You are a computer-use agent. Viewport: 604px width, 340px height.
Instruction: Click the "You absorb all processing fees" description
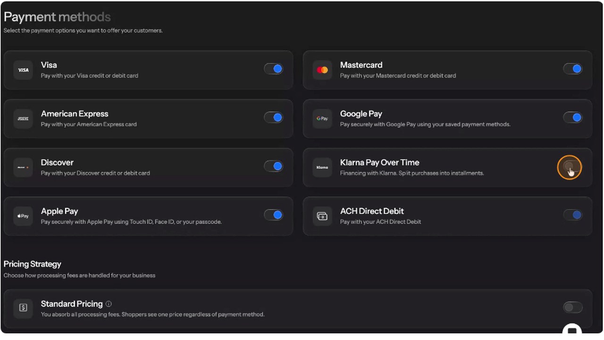[152, 314]
